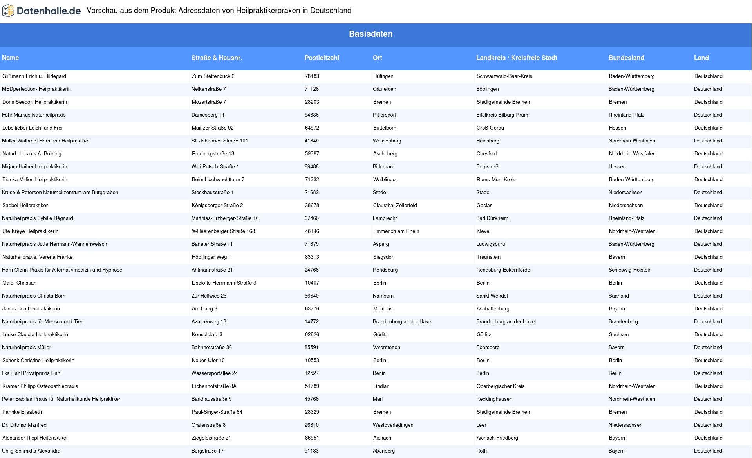Image resolution: width=752 pixels, height=458 pixels.
Task: Click Uhlig-Schmidts Alexandra name cell
Action: [31, 451]
